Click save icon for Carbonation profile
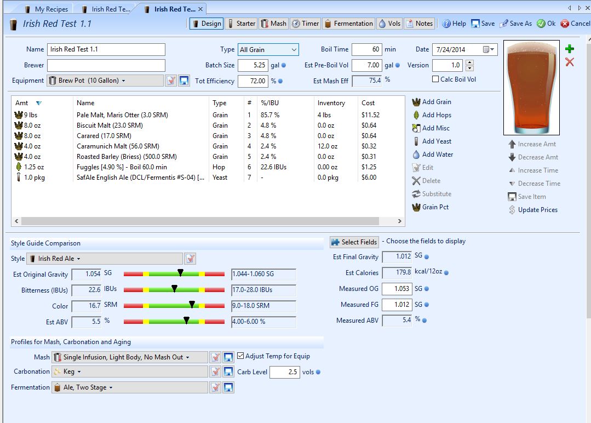 [228, 371]
